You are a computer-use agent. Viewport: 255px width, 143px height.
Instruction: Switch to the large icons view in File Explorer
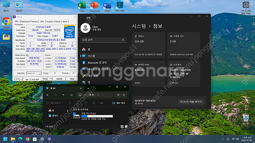(126, 126)
